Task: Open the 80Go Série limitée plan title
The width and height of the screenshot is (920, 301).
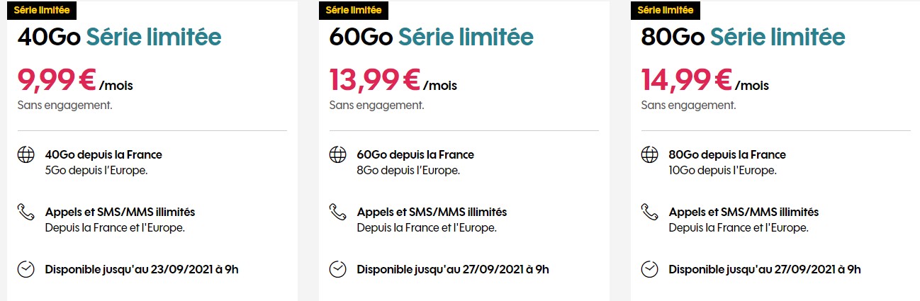Action: coord(743,37)
